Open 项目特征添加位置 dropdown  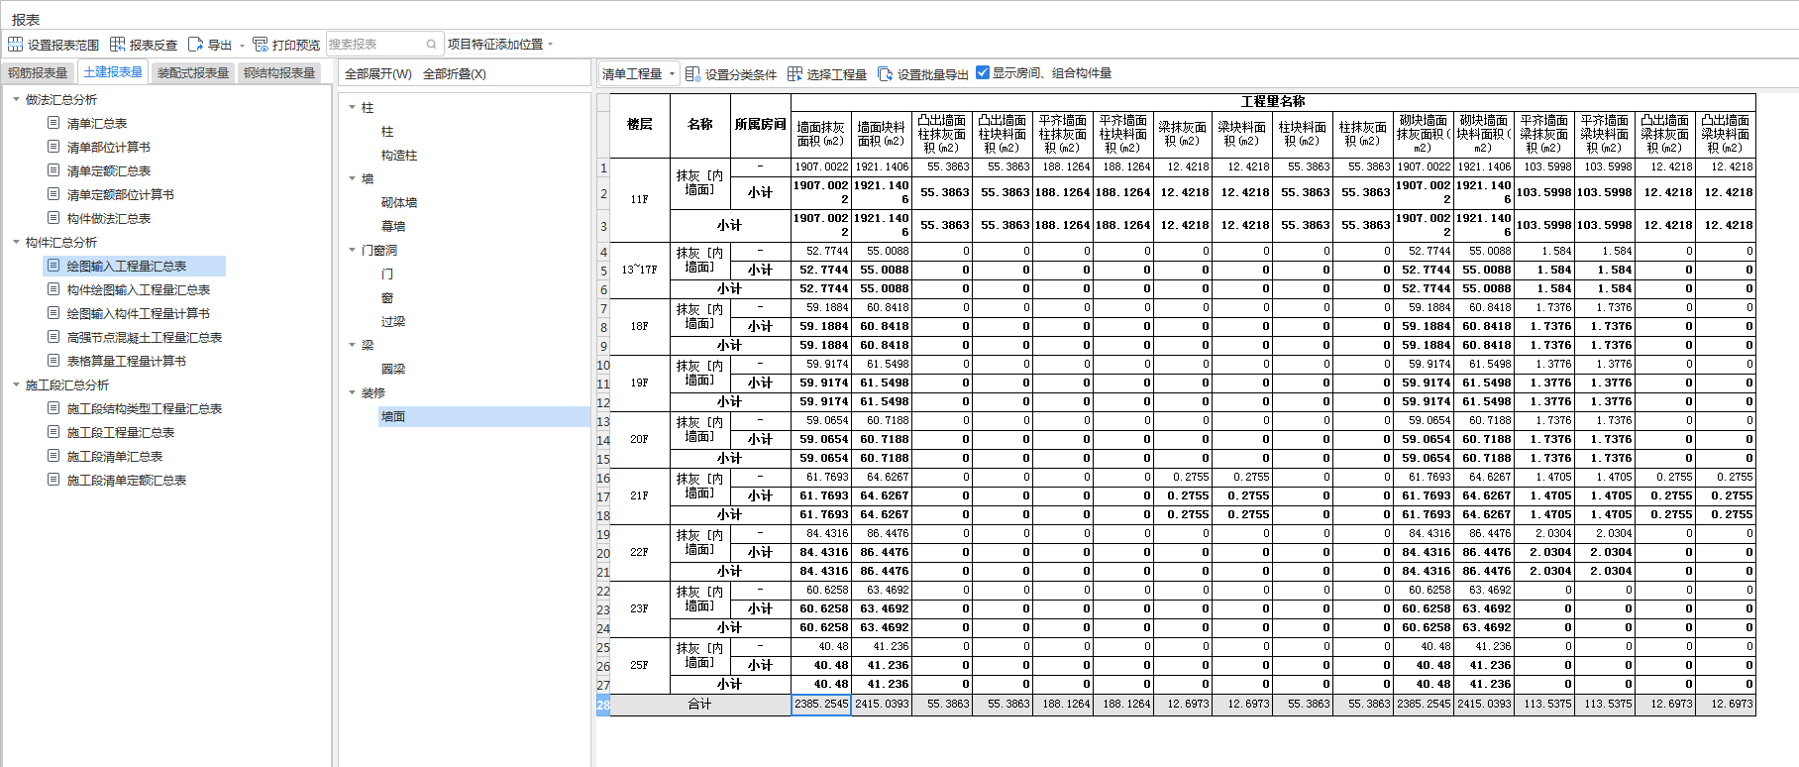coord(499,45)
